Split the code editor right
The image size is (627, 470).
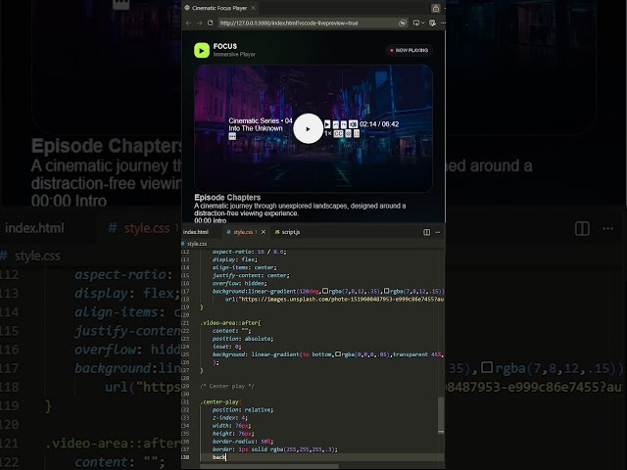pos(427,232)
